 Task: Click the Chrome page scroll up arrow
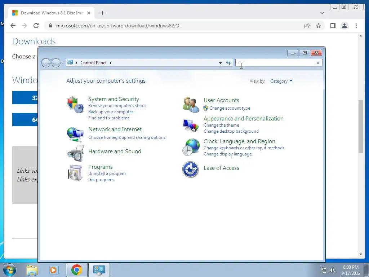(361, 36)
